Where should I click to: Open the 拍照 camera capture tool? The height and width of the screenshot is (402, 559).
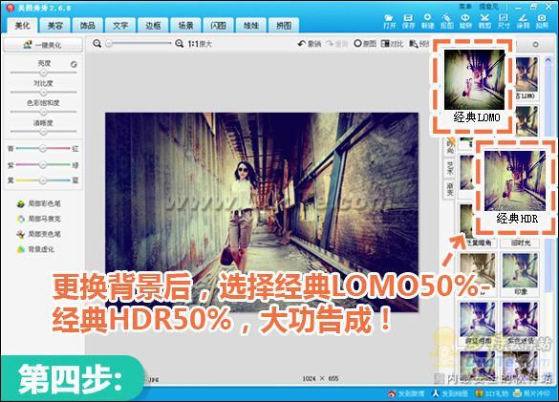tap(542, 21)
